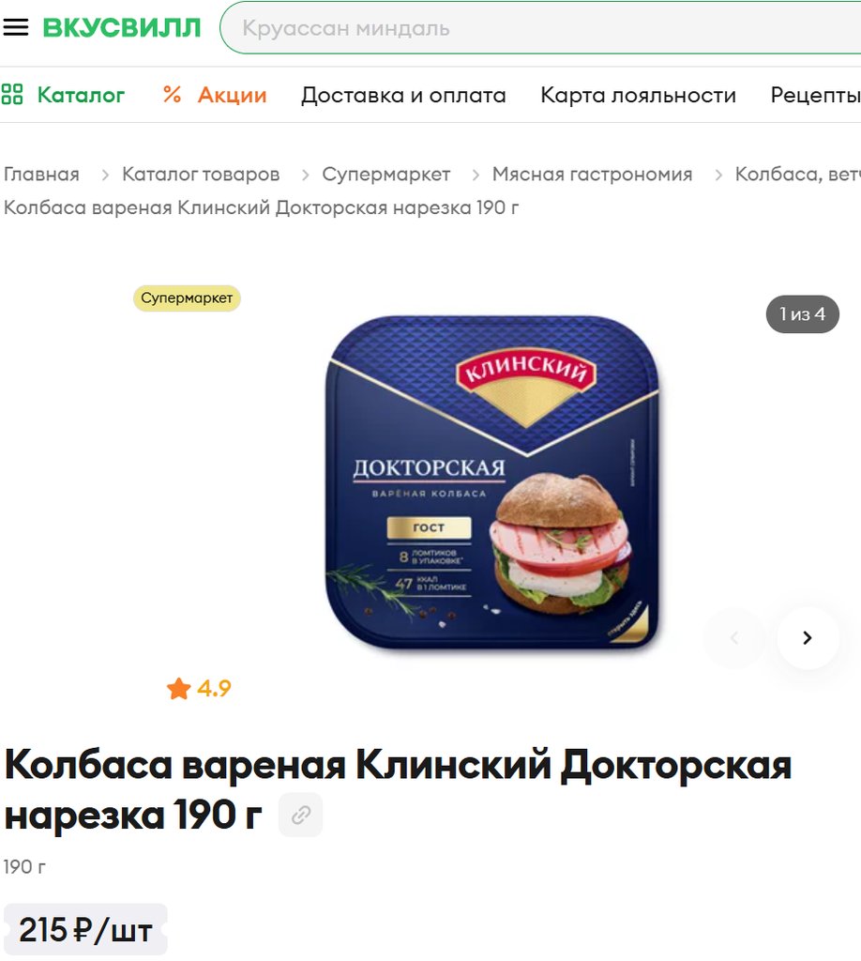Focus the Круассан миндаль search field
This screenshot has width=861, height=961.
[541, 27]
